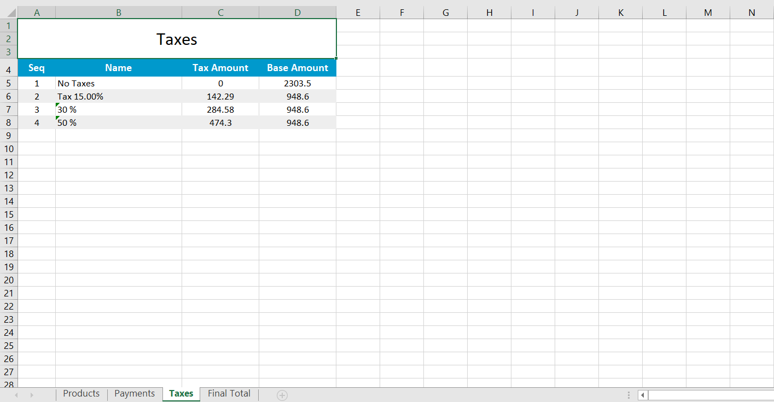Select the Taxes sheet tab
774x402 pixels.
point(181,393)
